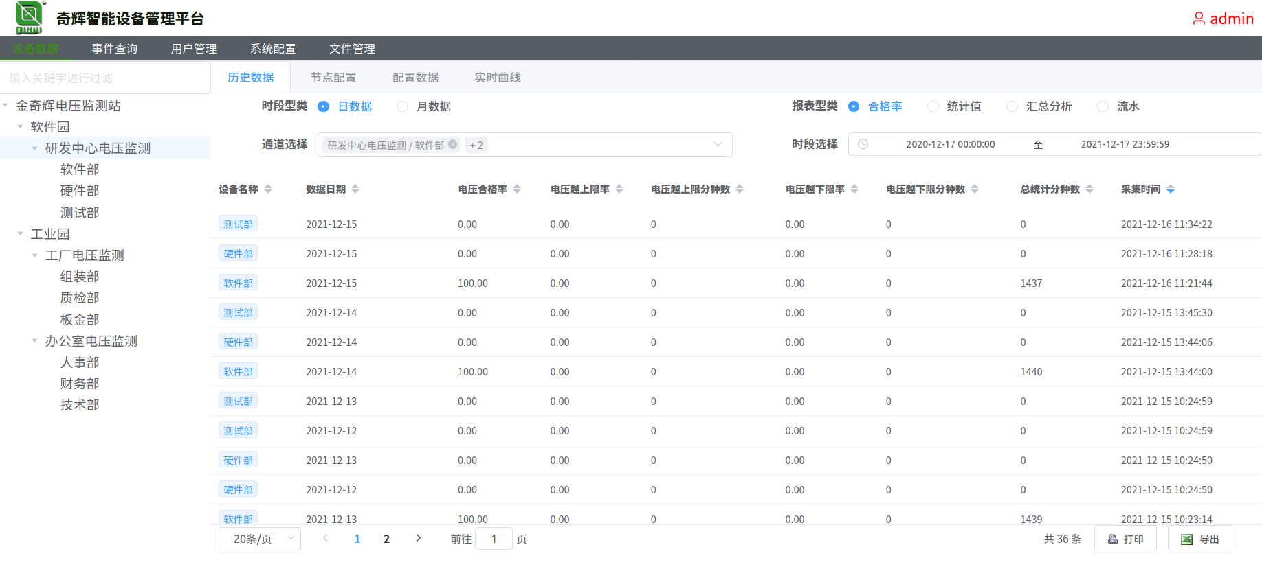Select 汇总分析 report type

click(x=1039, y=106)
